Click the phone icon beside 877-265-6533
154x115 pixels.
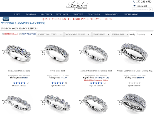(x=134, y=1)
